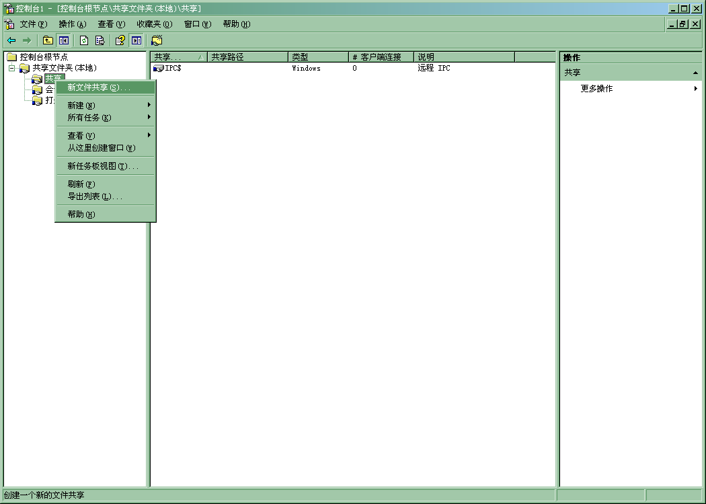Minimize the main 控制台1 window
Image resolution: width=706 pixels, height=504 pixels.
pos(674,9)
